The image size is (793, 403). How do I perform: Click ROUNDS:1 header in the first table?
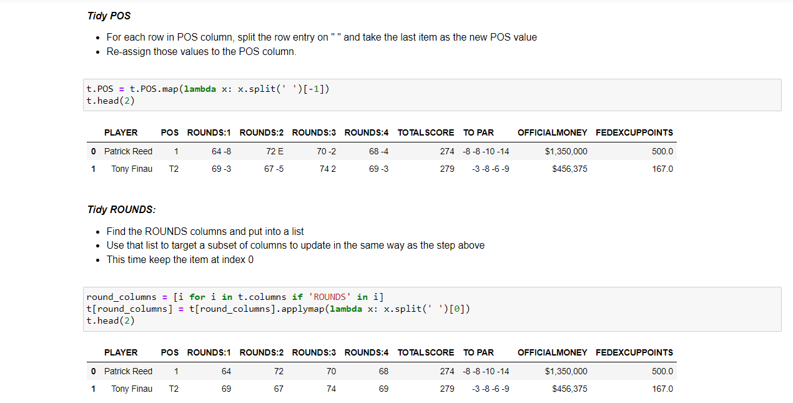[x=209, y=132]
